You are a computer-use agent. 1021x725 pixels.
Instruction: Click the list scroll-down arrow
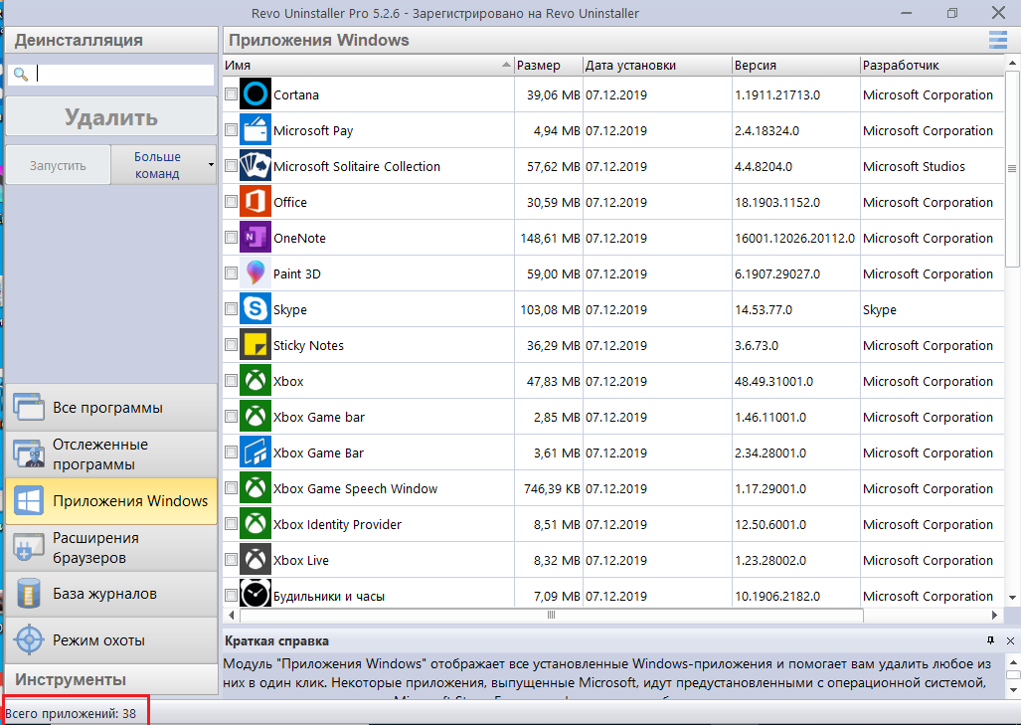point(1012,597)
